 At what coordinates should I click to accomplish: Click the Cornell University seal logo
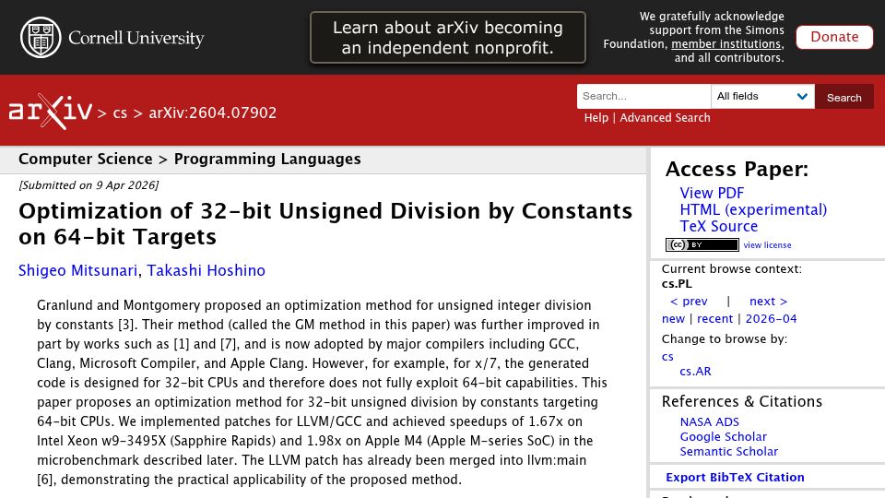point(41,37)
